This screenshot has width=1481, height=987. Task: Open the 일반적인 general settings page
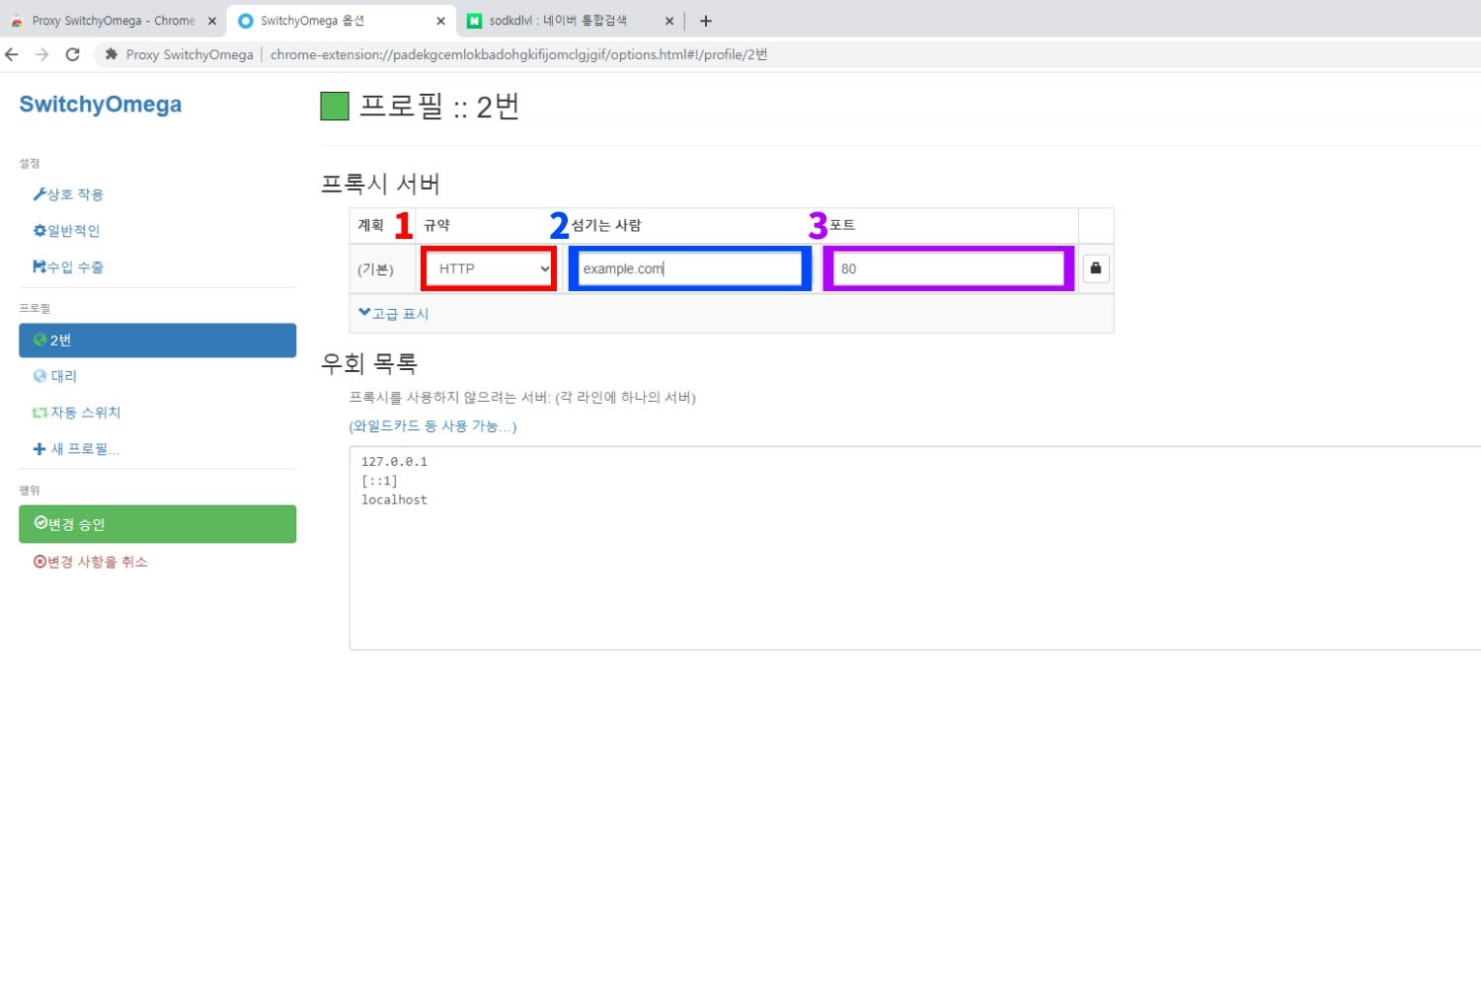67,231
